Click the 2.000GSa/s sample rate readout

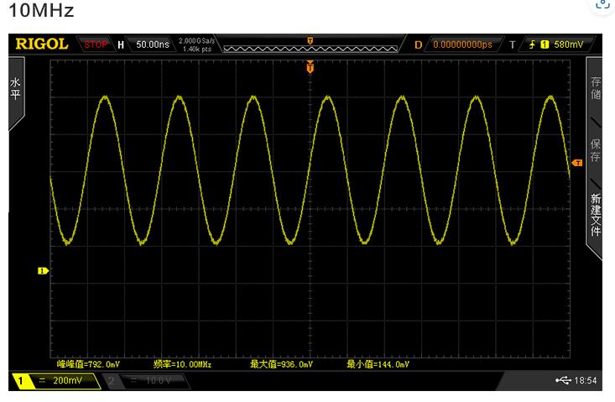point(195,41)
